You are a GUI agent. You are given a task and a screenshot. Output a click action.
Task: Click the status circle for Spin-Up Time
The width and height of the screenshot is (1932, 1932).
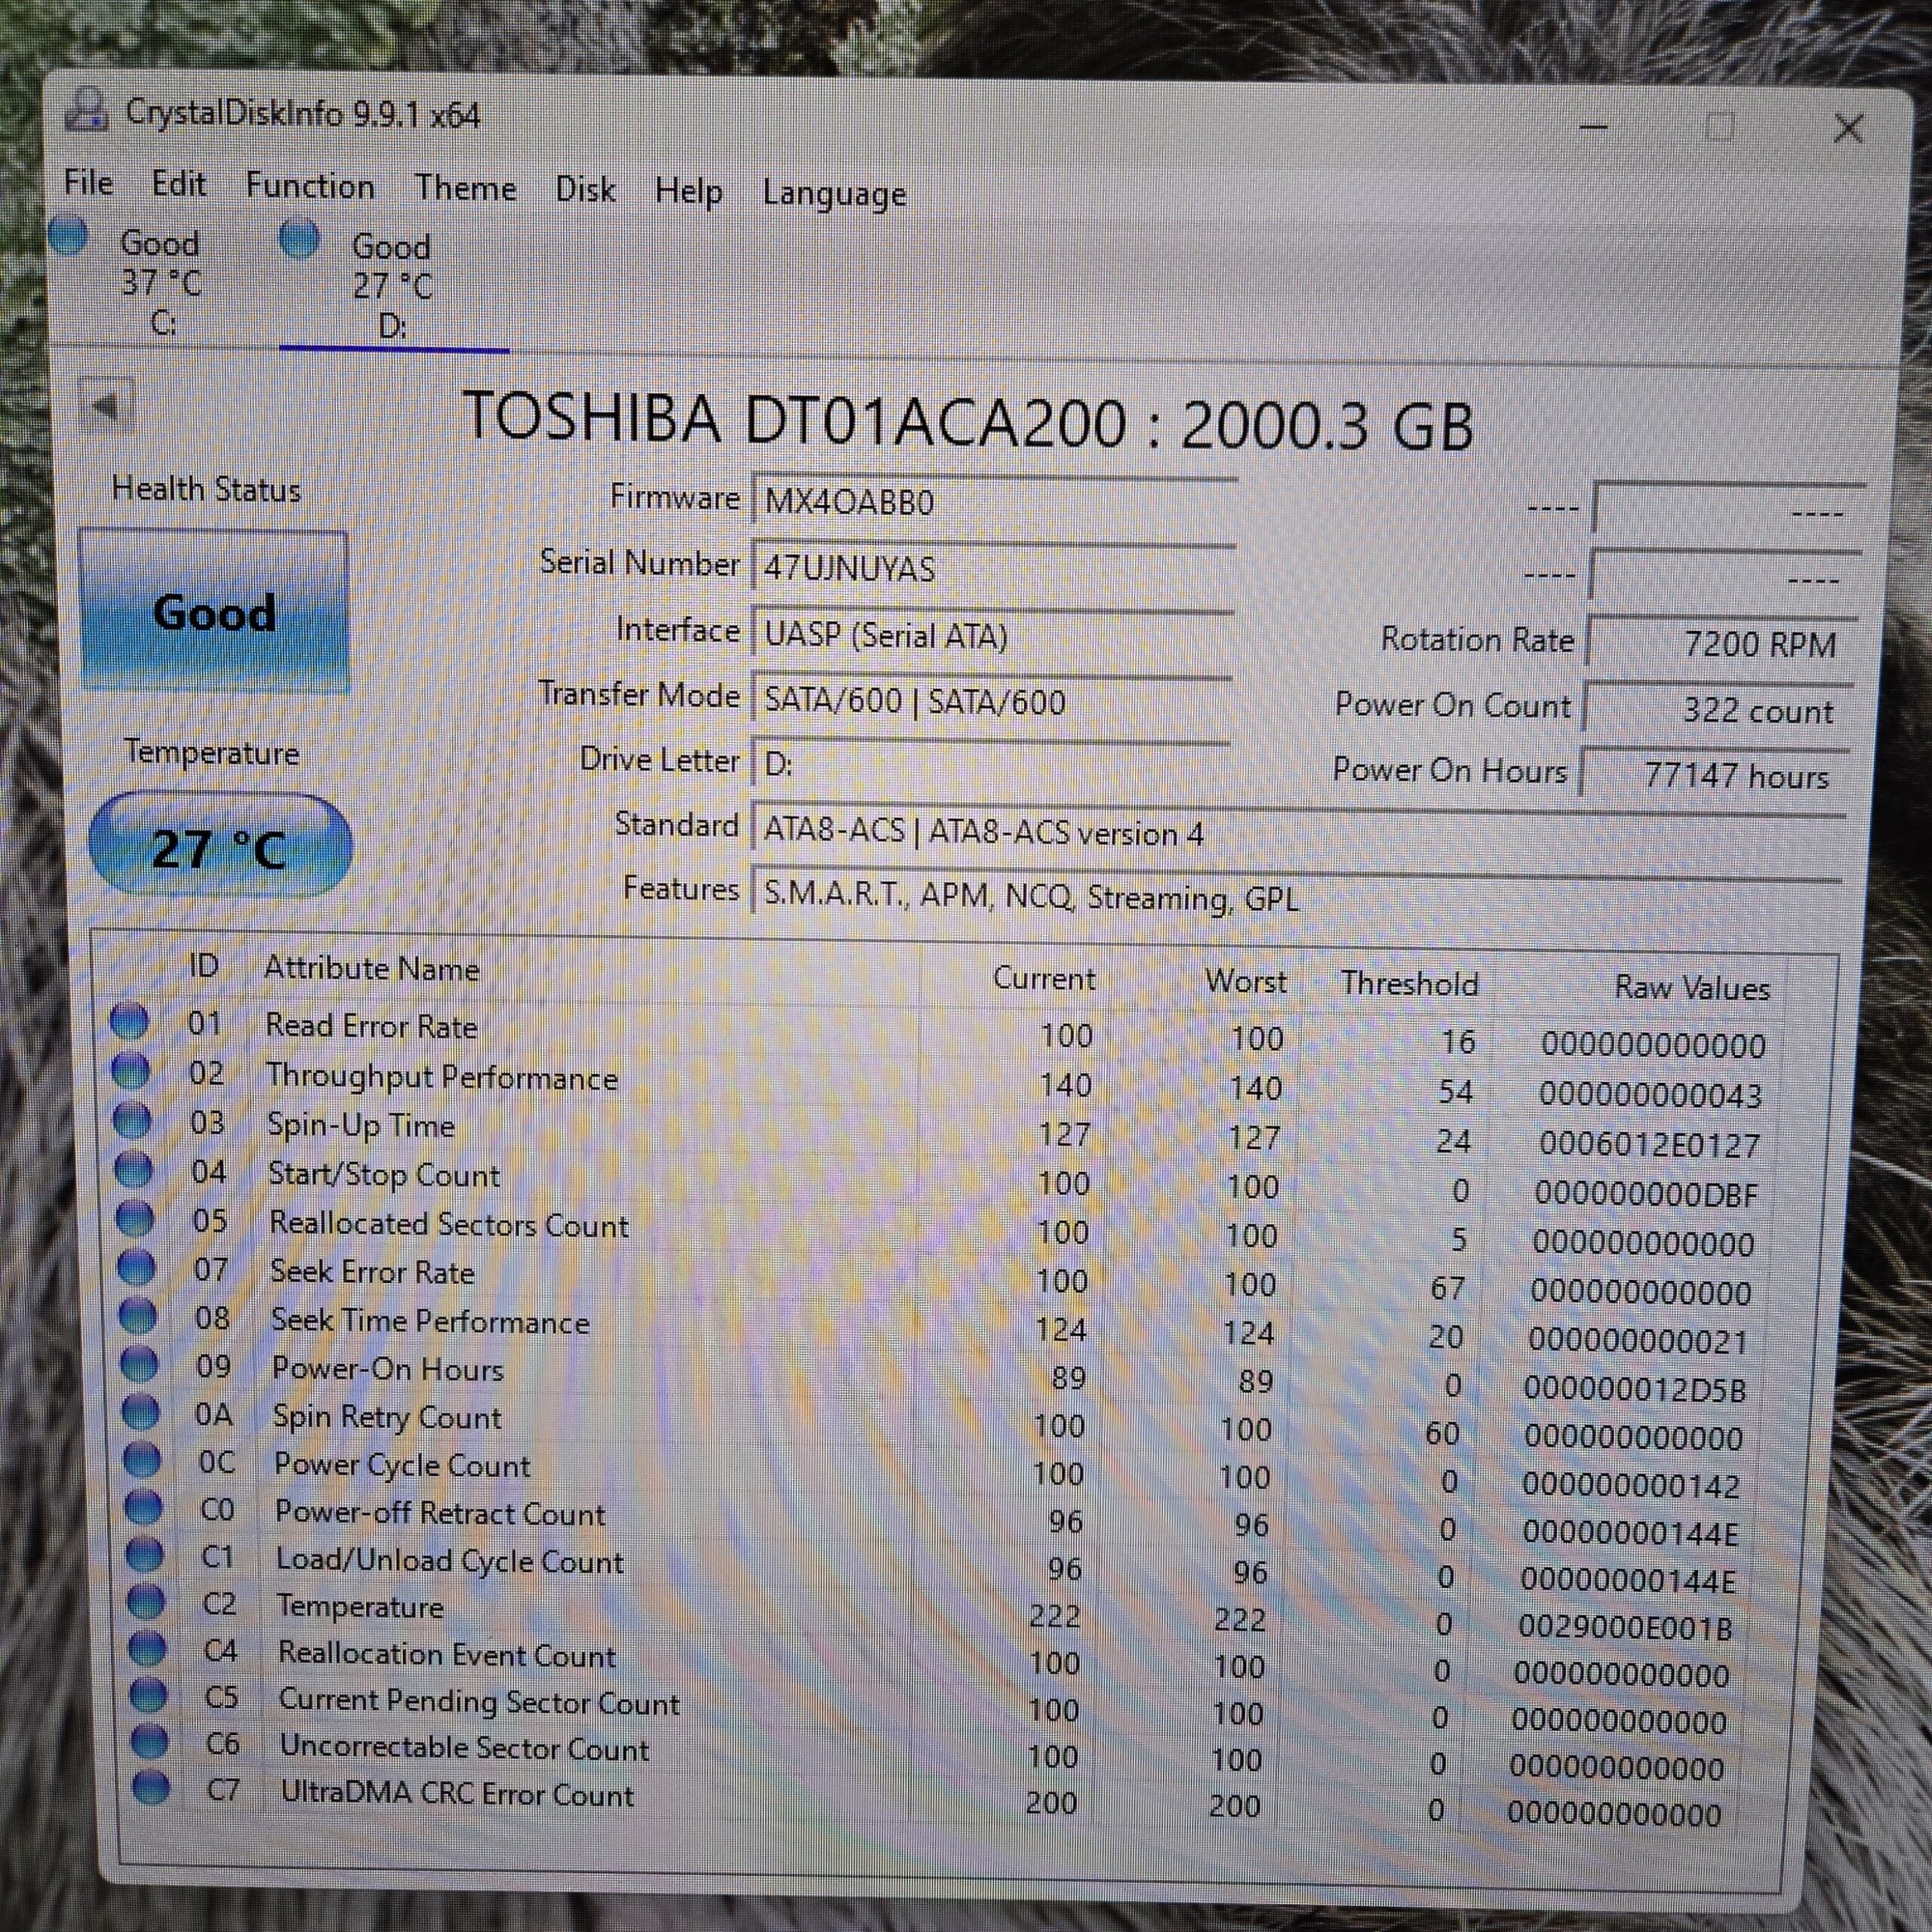pyautogui.click(x=132, y=1121)
